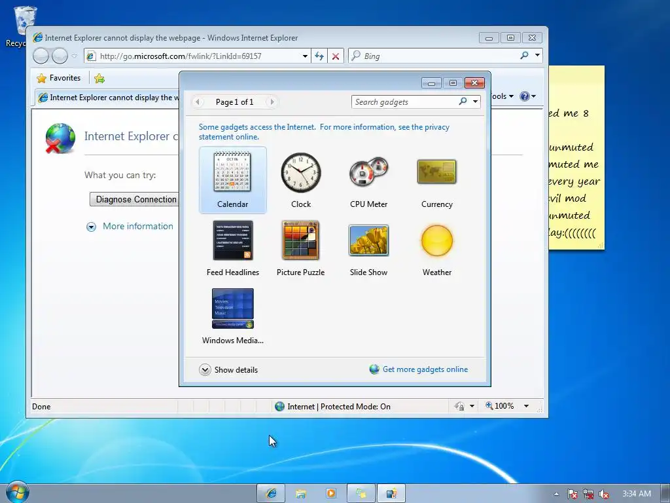Image resolution: width=670 pixels, height=503 pixels.
Task: Select the Slide Show gadget
Action: tap(369, 248)
